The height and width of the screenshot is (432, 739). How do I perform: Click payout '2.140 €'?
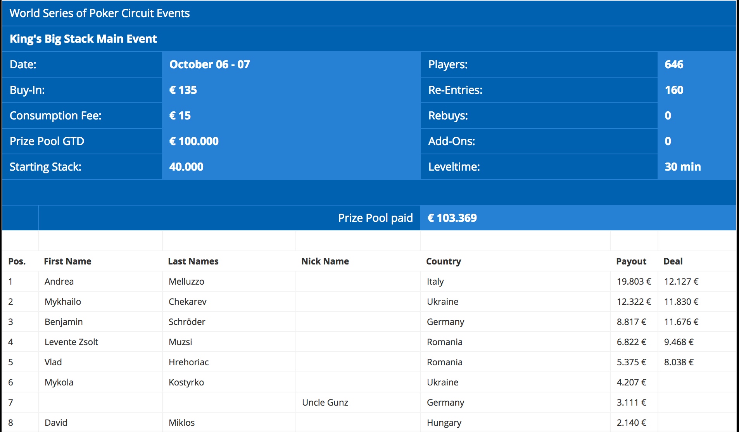point(632,423)
